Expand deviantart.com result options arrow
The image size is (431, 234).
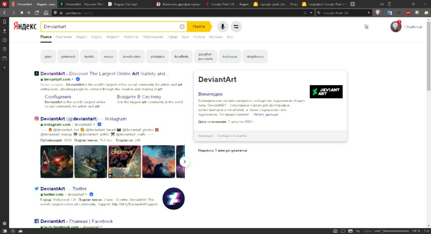72,79
